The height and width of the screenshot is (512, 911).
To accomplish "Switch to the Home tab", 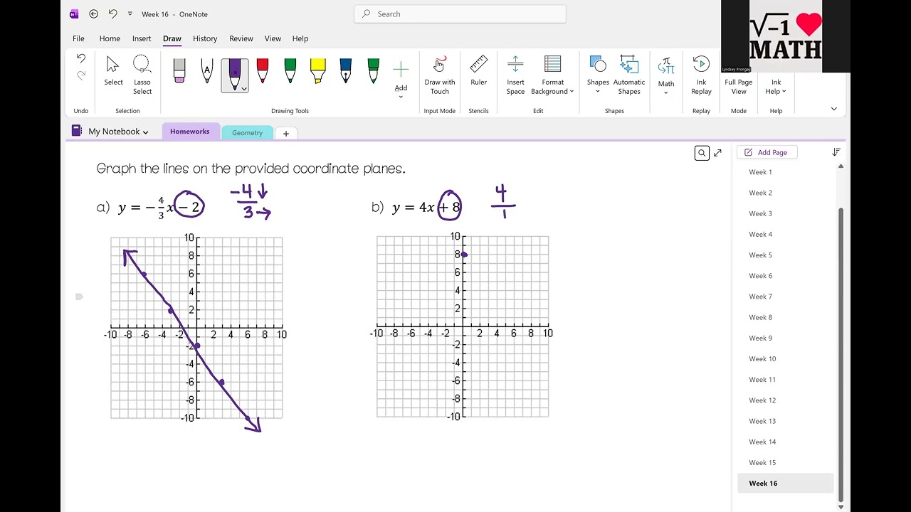I will click(110, 38).
